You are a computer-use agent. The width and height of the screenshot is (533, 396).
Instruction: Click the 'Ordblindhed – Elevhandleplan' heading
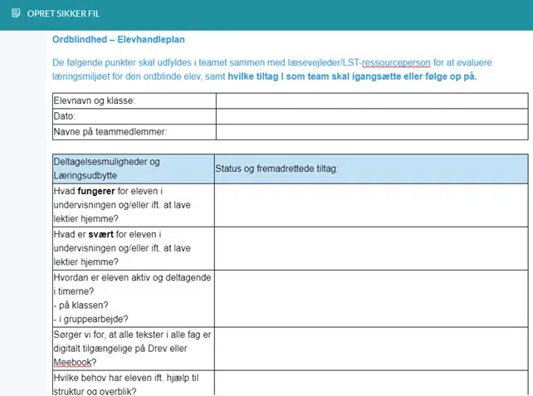point(118,39)
